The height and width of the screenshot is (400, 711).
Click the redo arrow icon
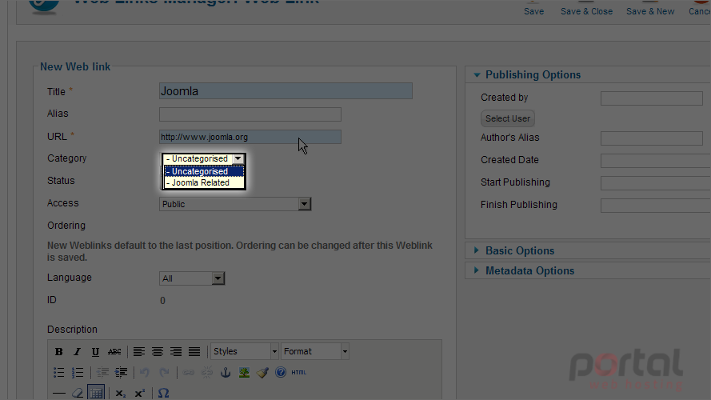[164, 372]
